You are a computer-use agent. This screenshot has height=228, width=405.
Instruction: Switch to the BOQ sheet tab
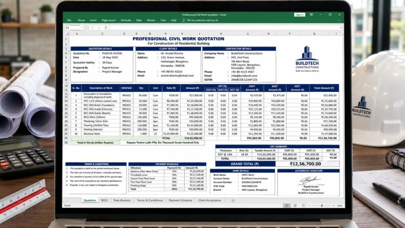click(x=104, y=200)
